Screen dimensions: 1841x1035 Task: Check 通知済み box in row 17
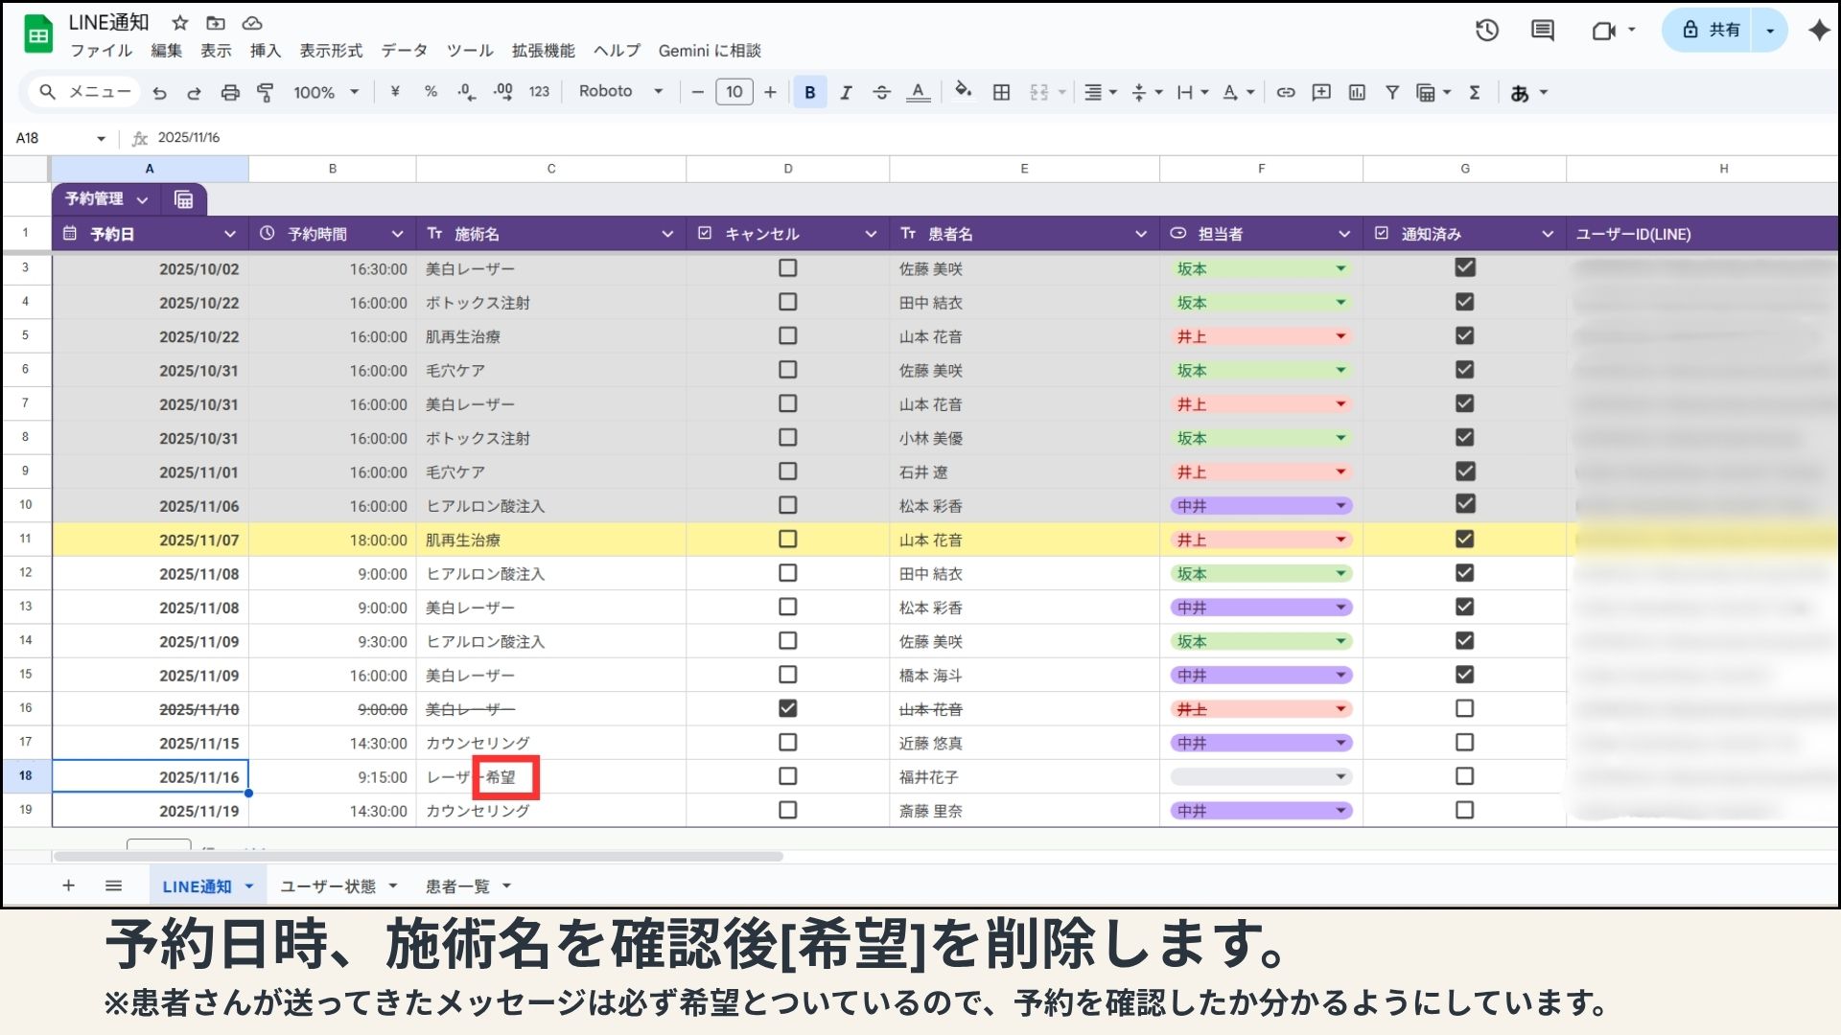1464,743
